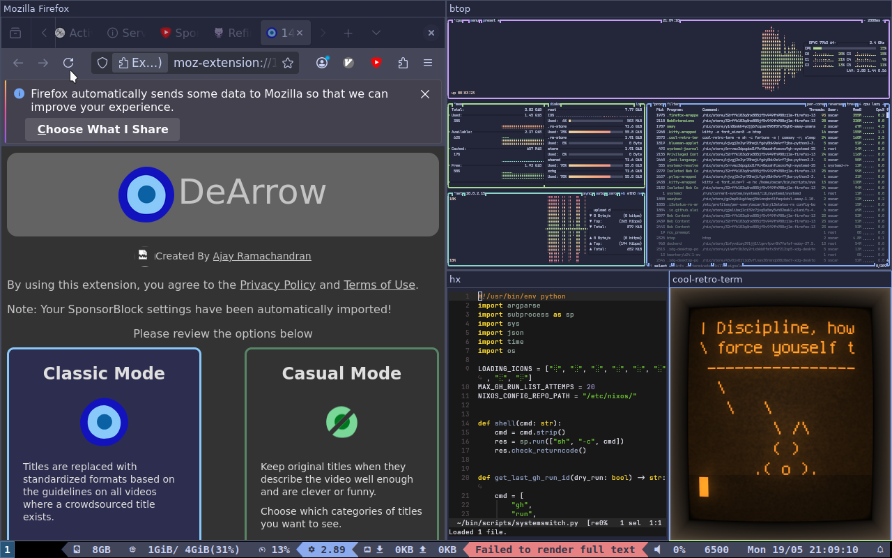Toggle the btop net sync option
Screen dimensions: 892x558
pos(589,193)
